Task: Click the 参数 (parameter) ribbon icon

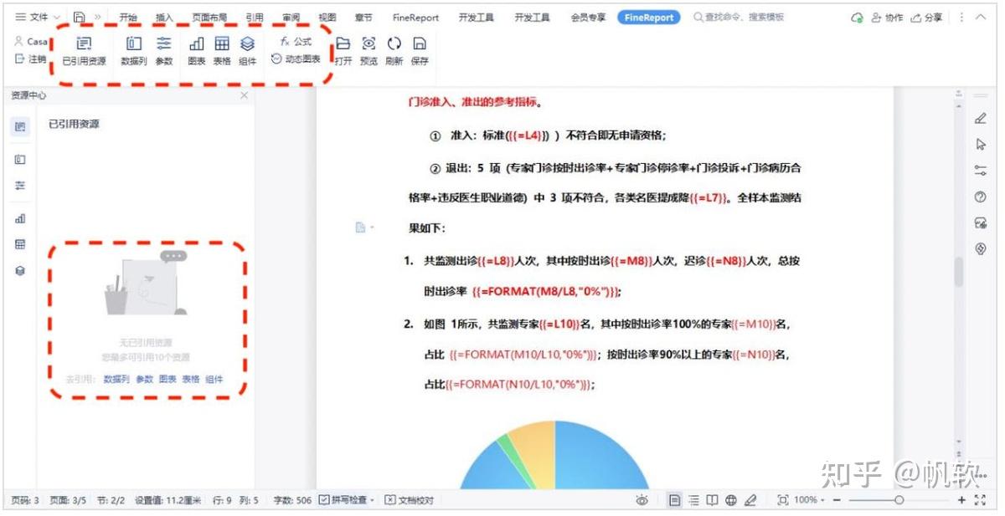Action: click(164, 49)
